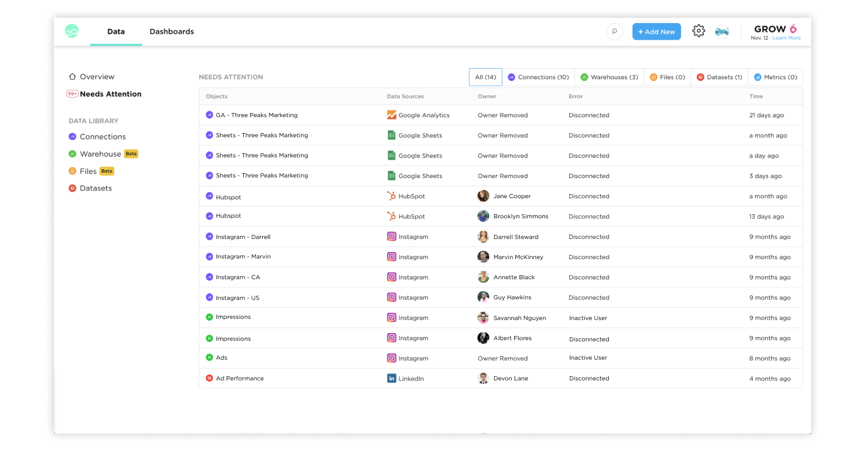Screen dimensions: 852x449
Task: Open Warehouse in the Data Library
Action: pyautogui.click(x=100, y=154)
